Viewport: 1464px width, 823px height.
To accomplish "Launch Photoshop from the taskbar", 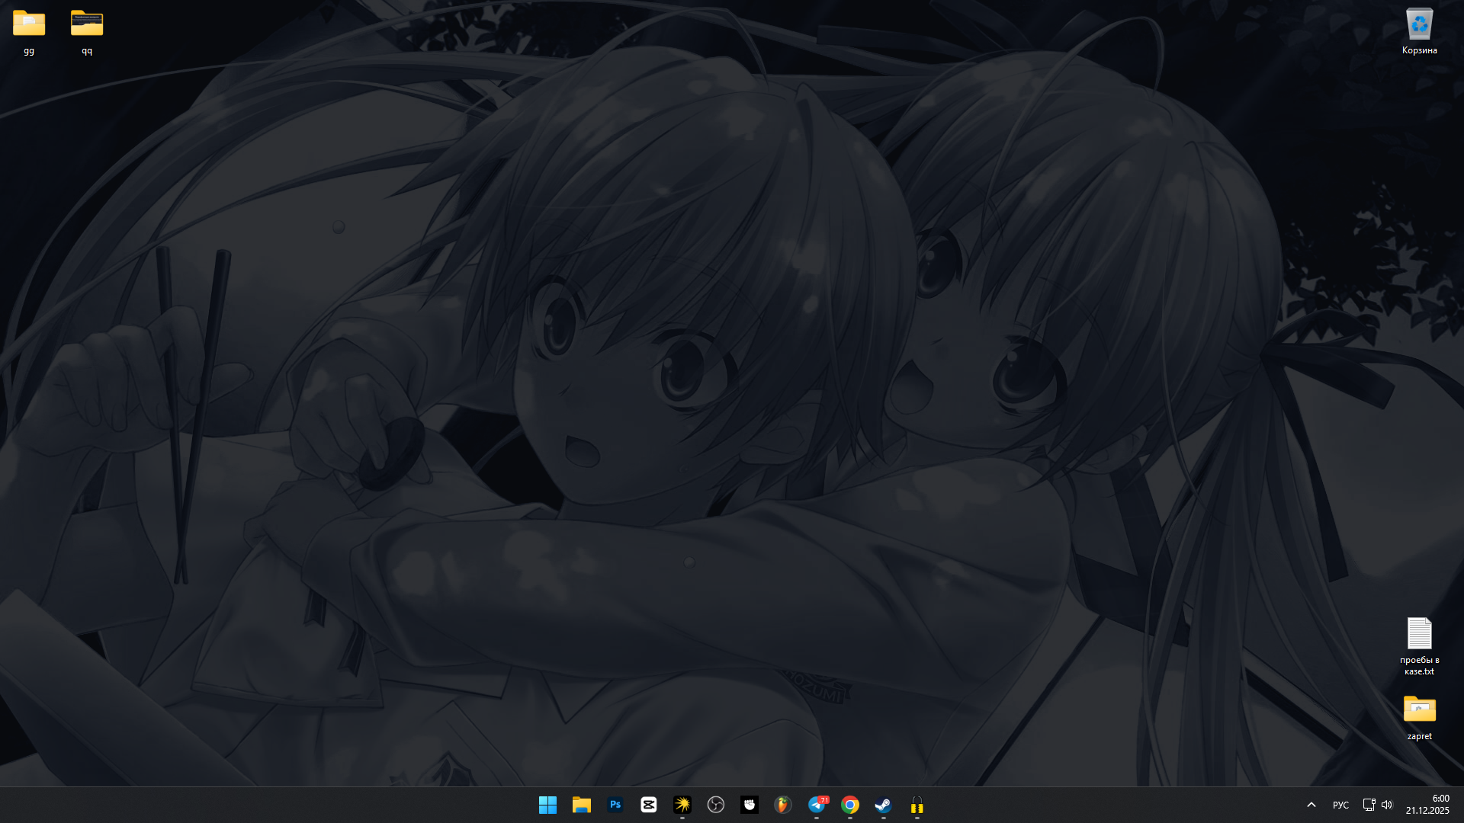I will click(615, 805).
